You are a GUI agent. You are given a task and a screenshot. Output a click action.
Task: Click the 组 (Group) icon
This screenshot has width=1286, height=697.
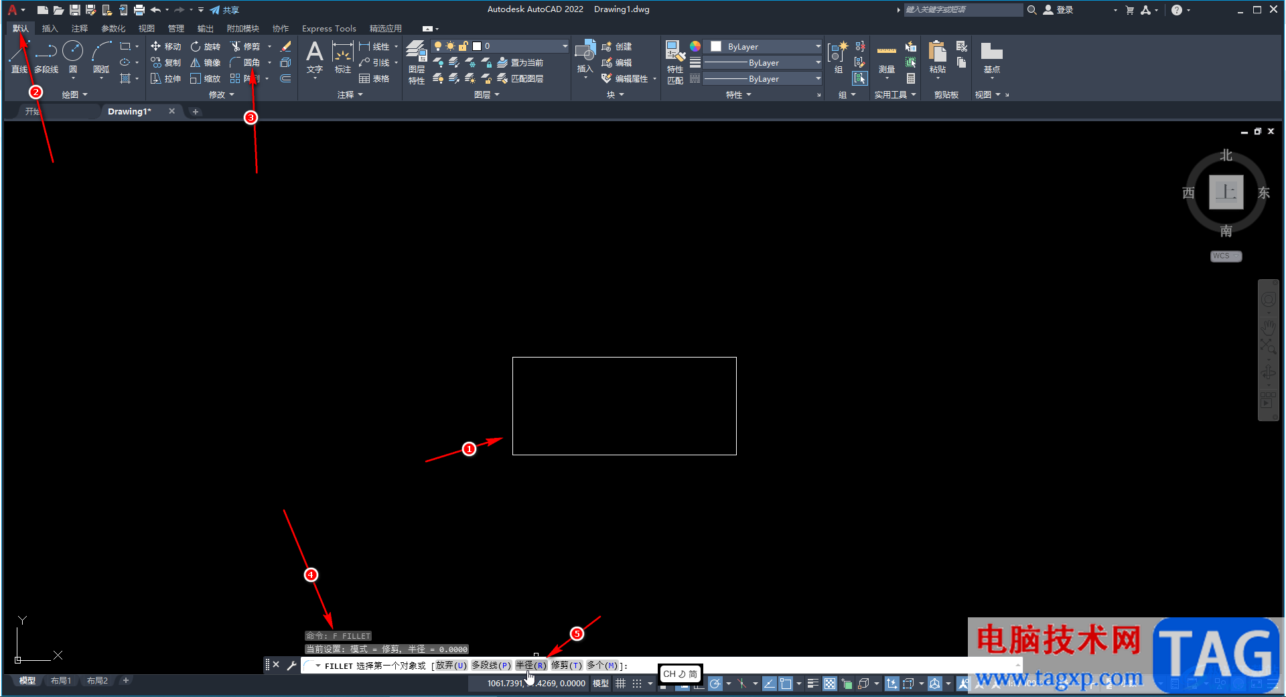pyautogui.click(x=838, y=56)
